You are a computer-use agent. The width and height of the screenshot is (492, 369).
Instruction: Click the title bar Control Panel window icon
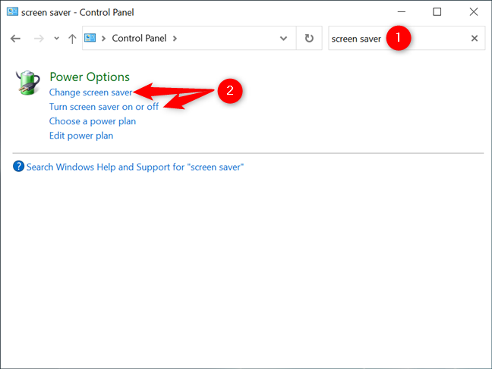pyautogui.click(x=13, y=12)
